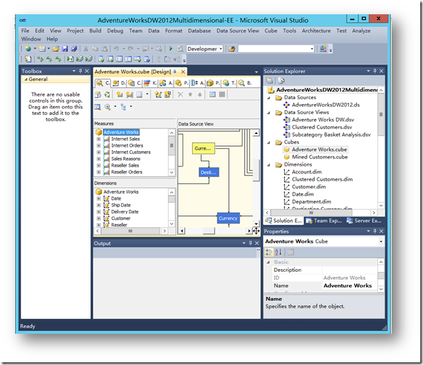Screen dimensions: 423x365
Task: Open the Cube menu
Action: point(270,31)
